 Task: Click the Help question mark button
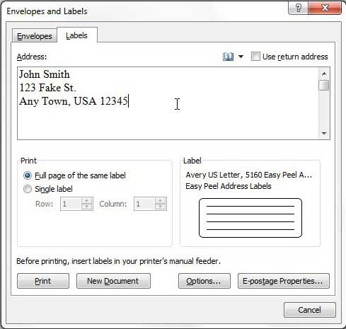[299, 8]
